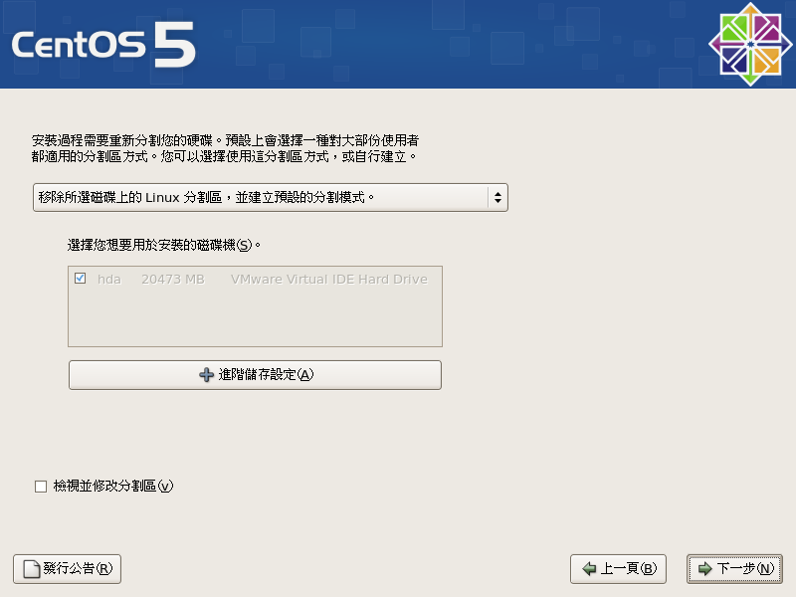Enable 檢視並修改分割區 checkbox
The image size is (796, 597).
coord(41,487)
